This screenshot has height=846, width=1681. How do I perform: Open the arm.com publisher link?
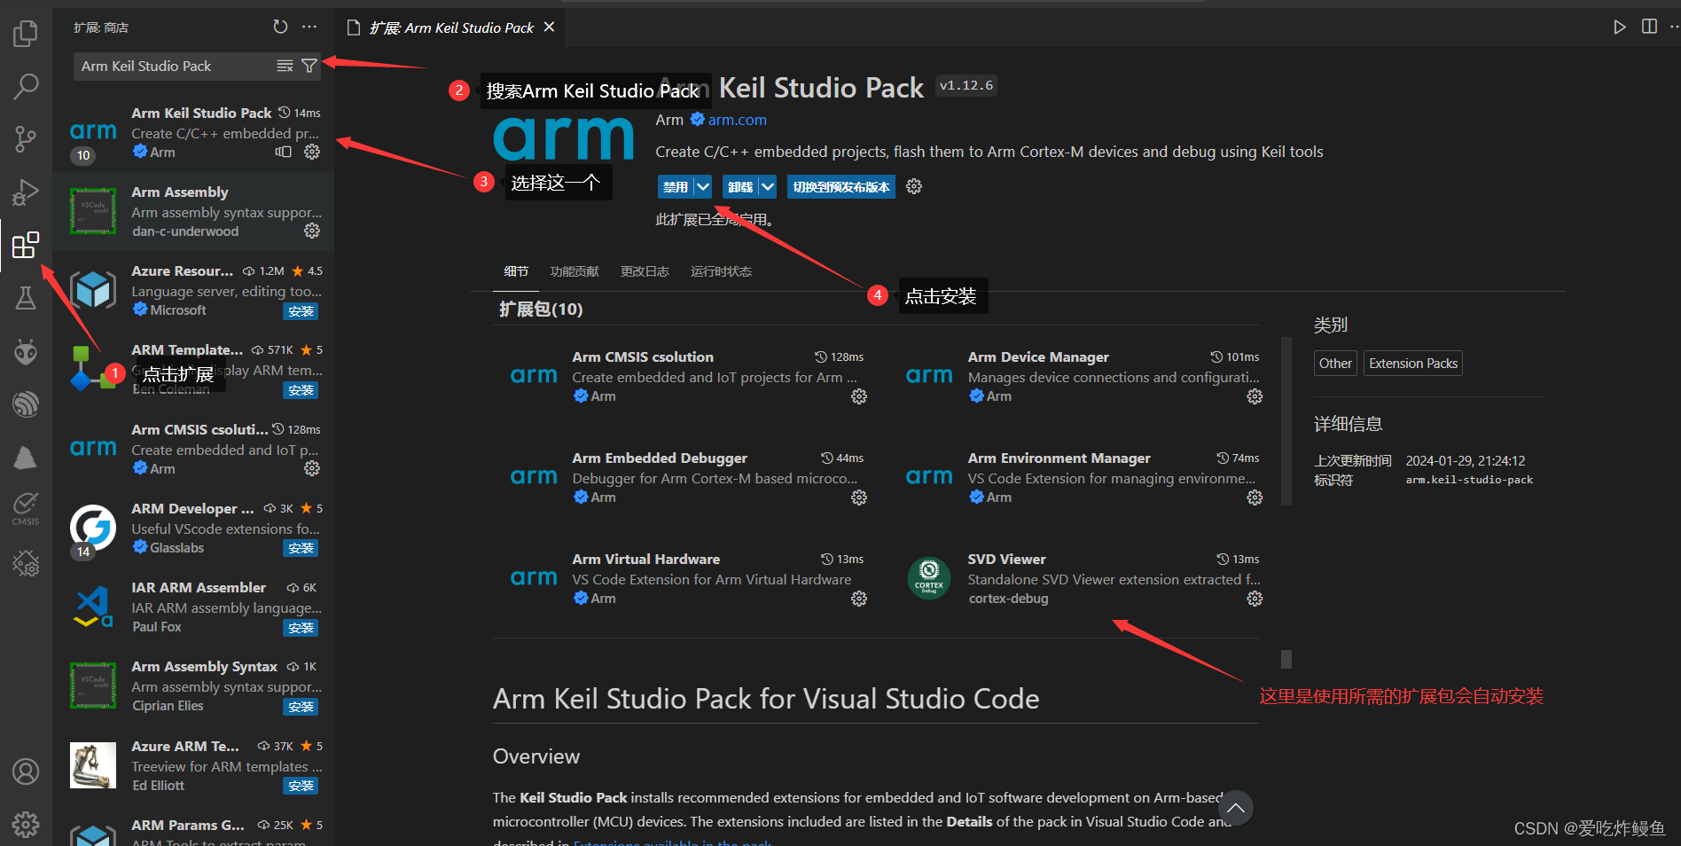pos(737,120)
